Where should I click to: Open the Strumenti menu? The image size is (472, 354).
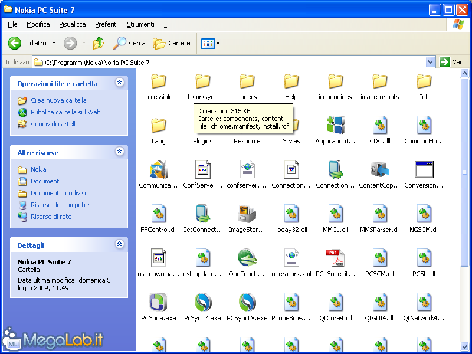(140, 24)
